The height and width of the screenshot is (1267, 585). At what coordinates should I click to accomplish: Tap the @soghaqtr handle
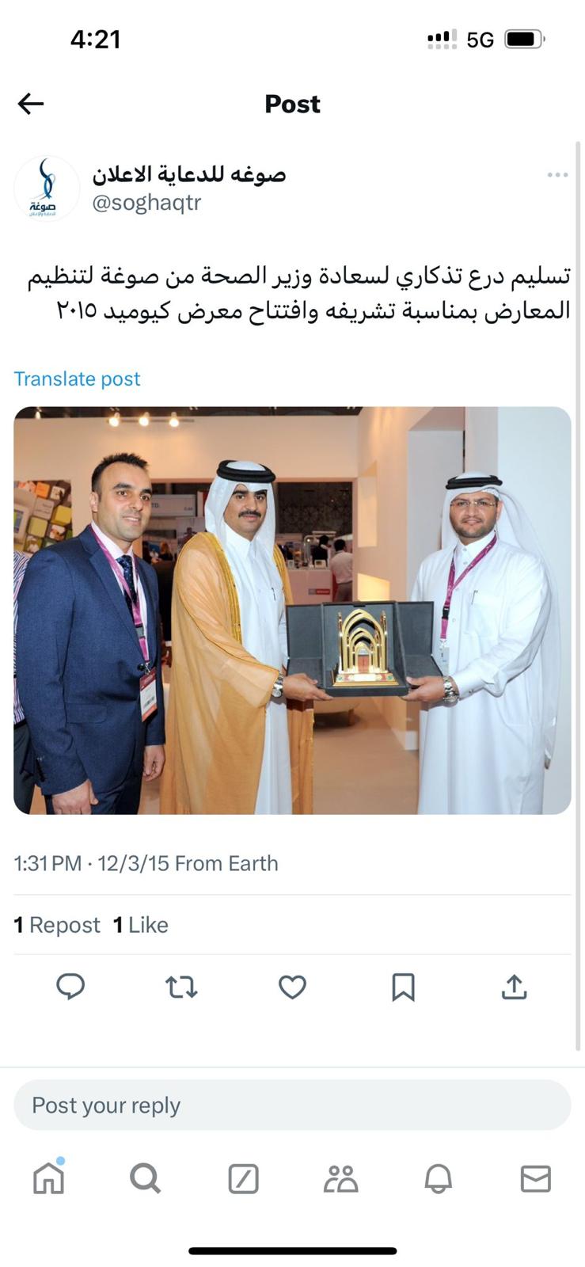146,203
